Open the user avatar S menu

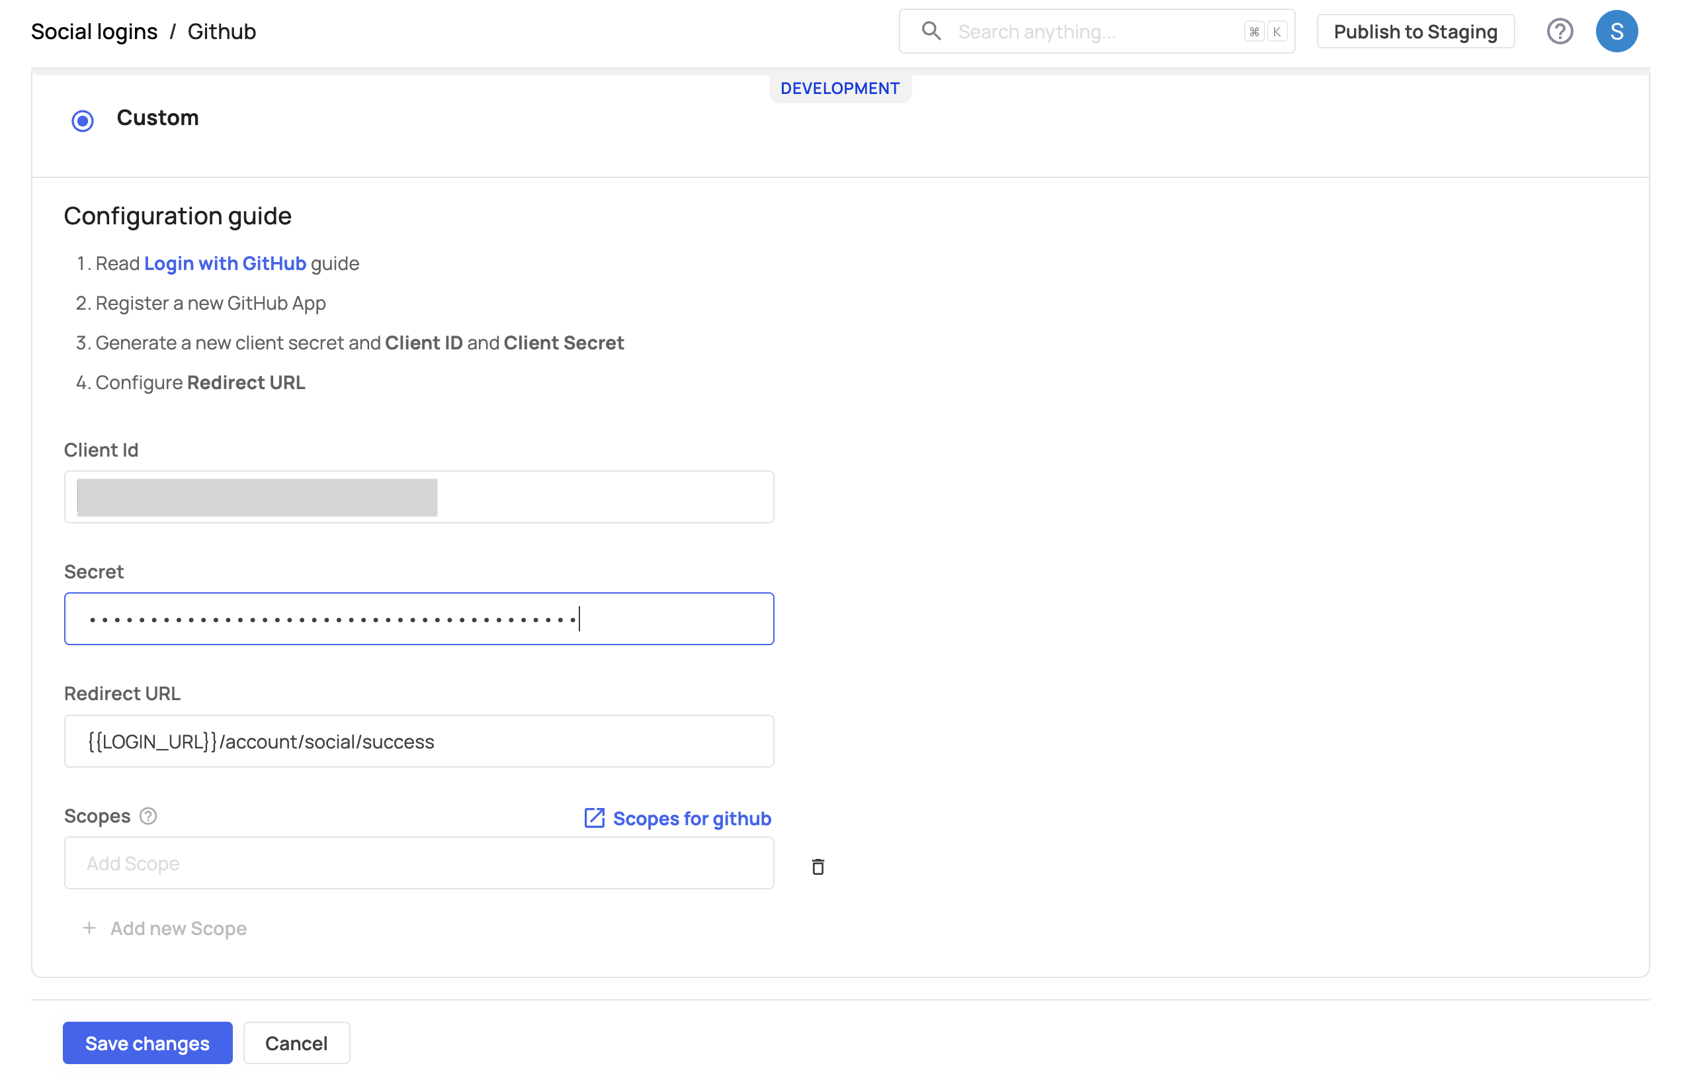click(x=1616, y=32)
